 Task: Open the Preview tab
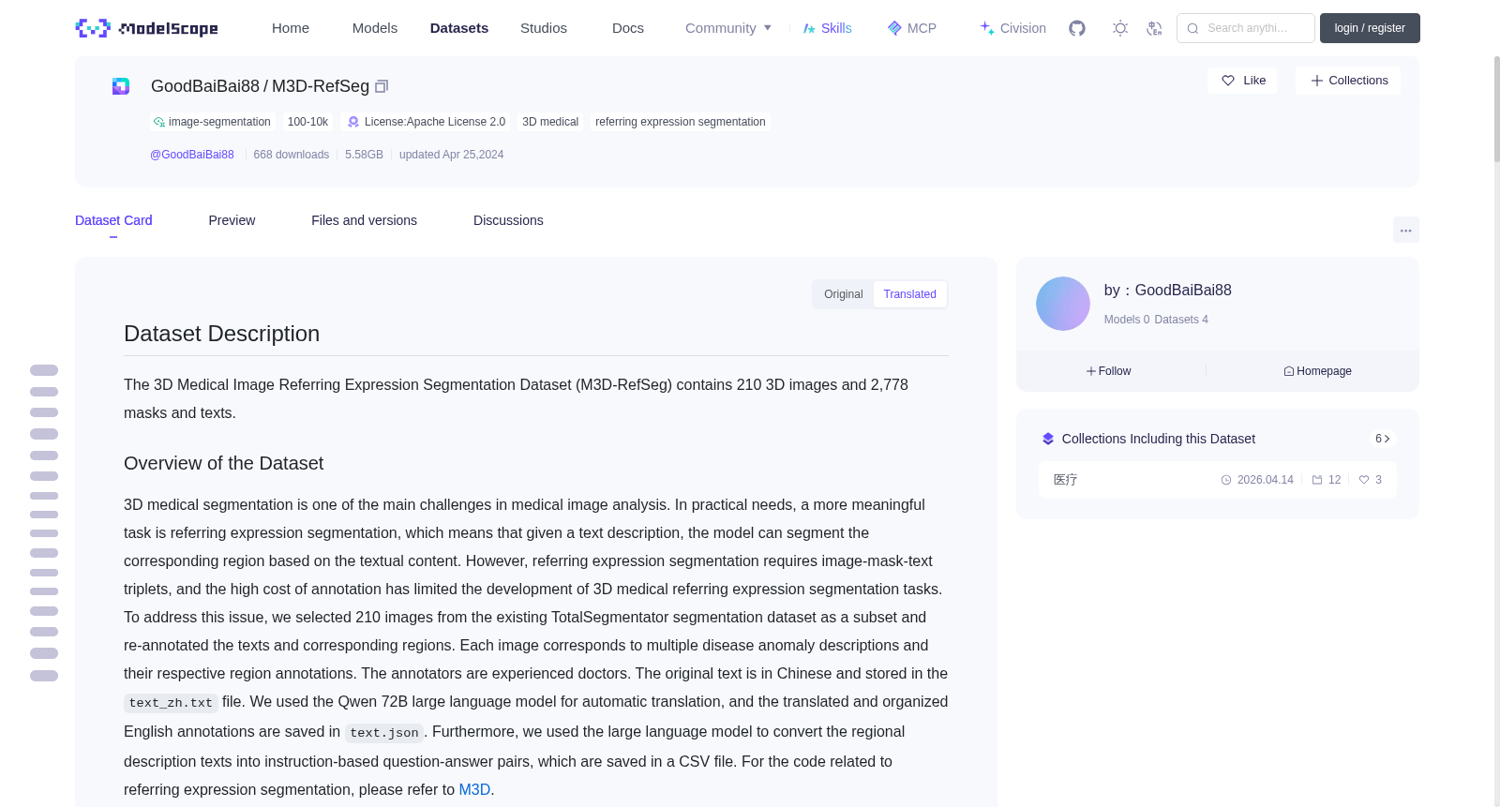click(x=232, y=220)
